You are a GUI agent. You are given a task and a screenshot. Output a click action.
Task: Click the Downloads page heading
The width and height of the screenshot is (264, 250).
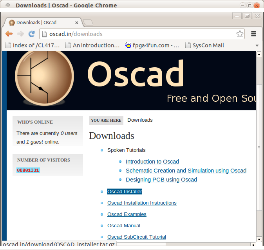point(112,136)
